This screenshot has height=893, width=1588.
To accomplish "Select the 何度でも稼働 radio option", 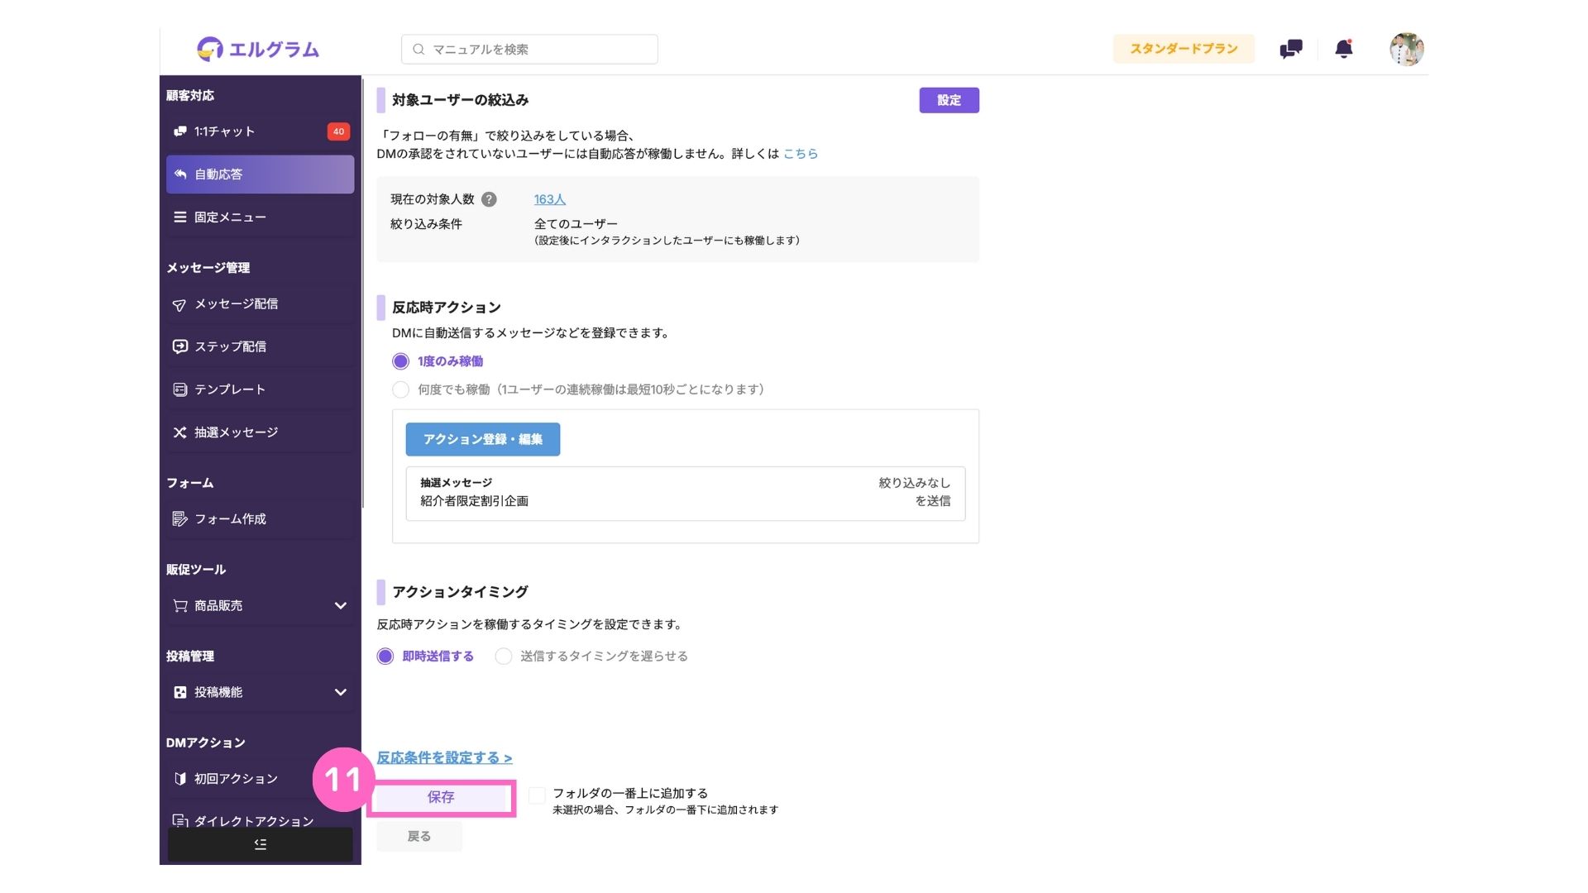I will click(x=400, y=389).
